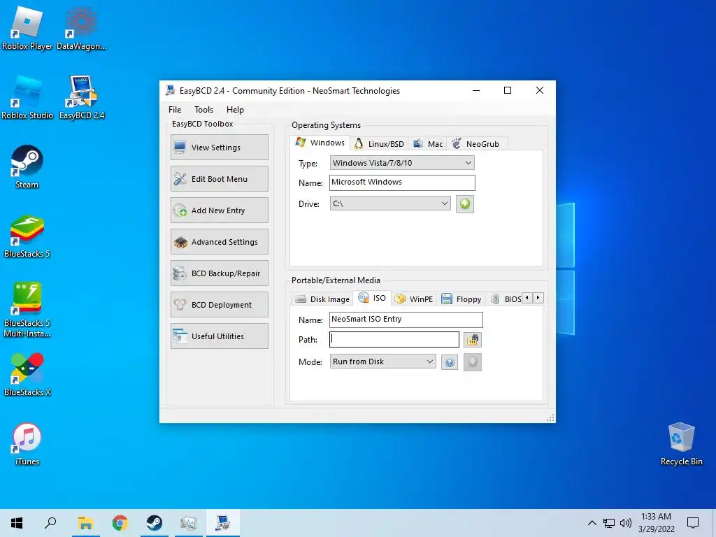Maximize the EasyBCD window
Viewport: 716px width, 537px height.
point(508,90)
